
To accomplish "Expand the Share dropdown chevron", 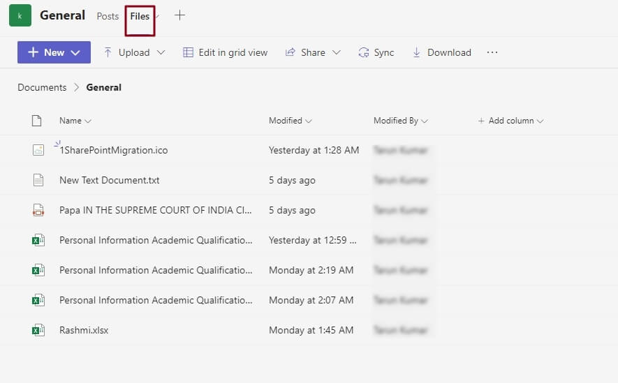I will point(336,52).
